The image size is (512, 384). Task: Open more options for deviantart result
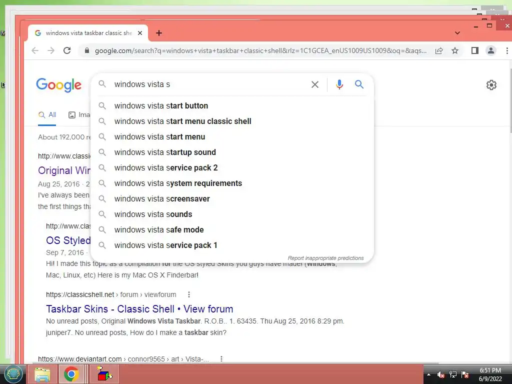tap(221, 359)
